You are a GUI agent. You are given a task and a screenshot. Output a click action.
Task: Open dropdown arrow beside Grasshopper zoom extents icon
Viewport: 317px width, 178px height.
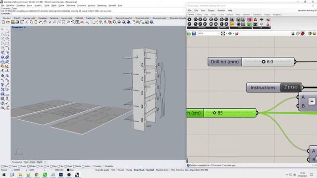[226, 34]
